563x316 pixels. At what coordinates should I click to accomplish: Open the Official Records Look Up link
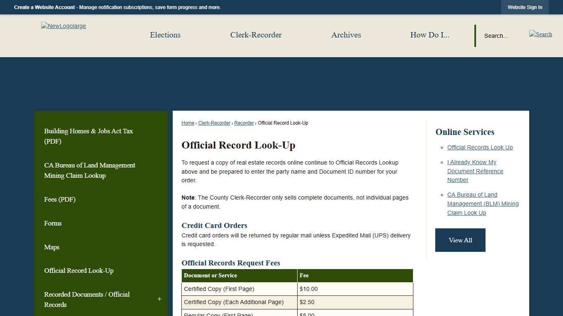pyautogui.click(x=480, y=147)
